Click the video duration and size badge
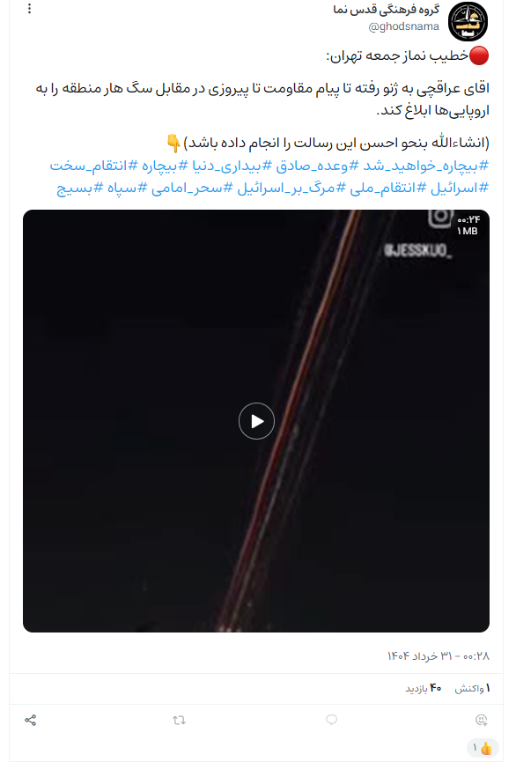The width and height of the screenshot is (516, 762). [x=468, y=226]
